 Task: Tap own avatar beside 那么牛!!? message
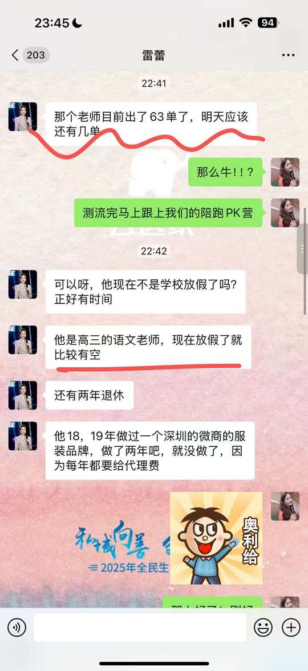coord(285,172)
